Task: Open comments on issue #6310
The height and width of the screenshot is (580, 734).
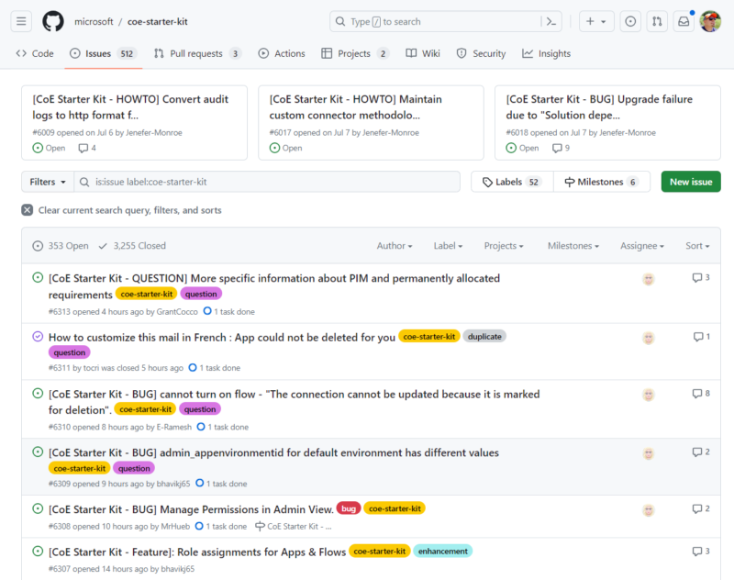Action: pyautogui.click(x=701, y=394)
